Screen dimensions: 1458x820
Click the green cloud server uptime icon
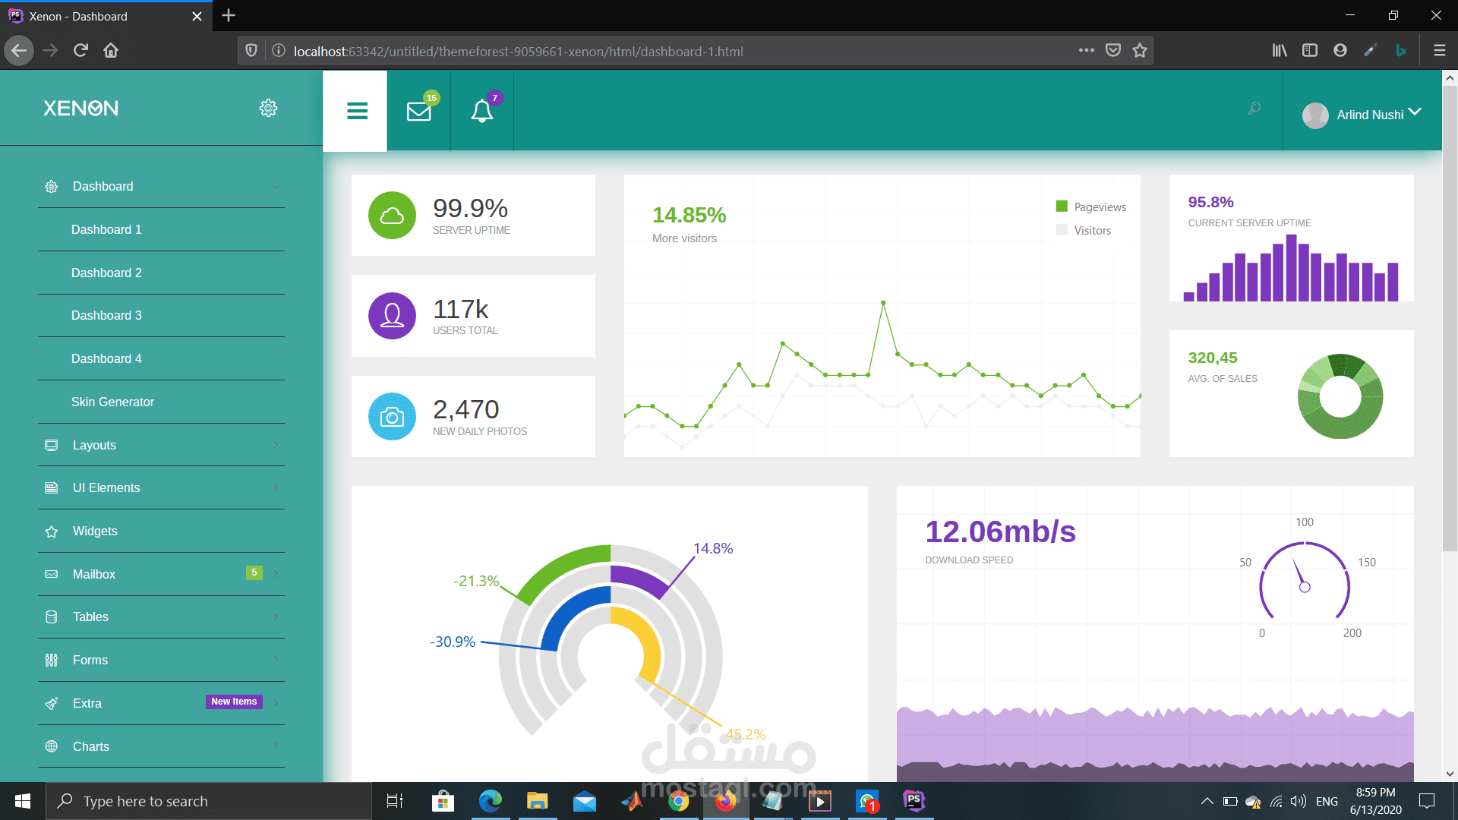pyautogui.click(x=392, y=216)
